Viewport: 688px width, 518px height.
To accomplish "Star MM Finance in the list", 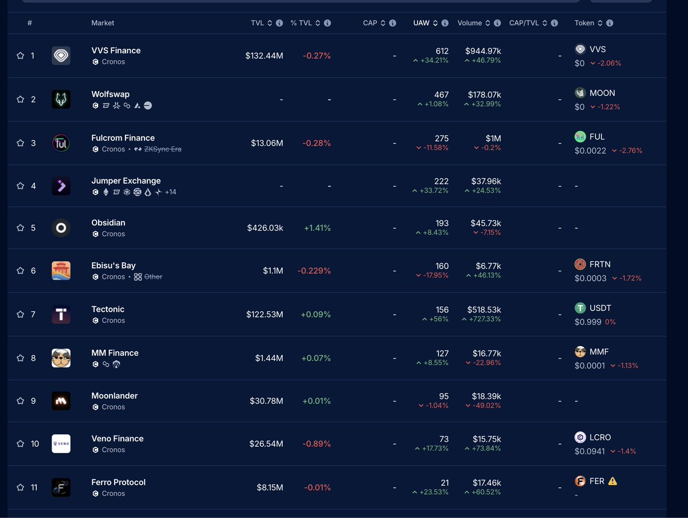I will pos(21,358).
